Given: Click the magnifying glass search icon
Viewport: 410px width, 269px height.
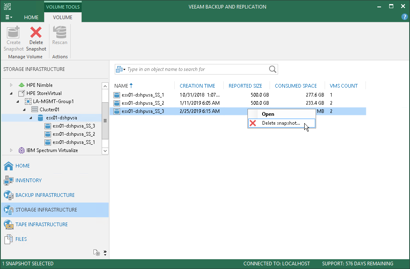Looking at the screenshot, I should coord(272,69).
